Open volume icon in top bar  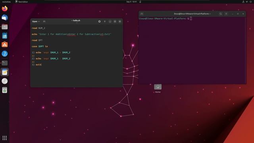click(x=247, y=2)
